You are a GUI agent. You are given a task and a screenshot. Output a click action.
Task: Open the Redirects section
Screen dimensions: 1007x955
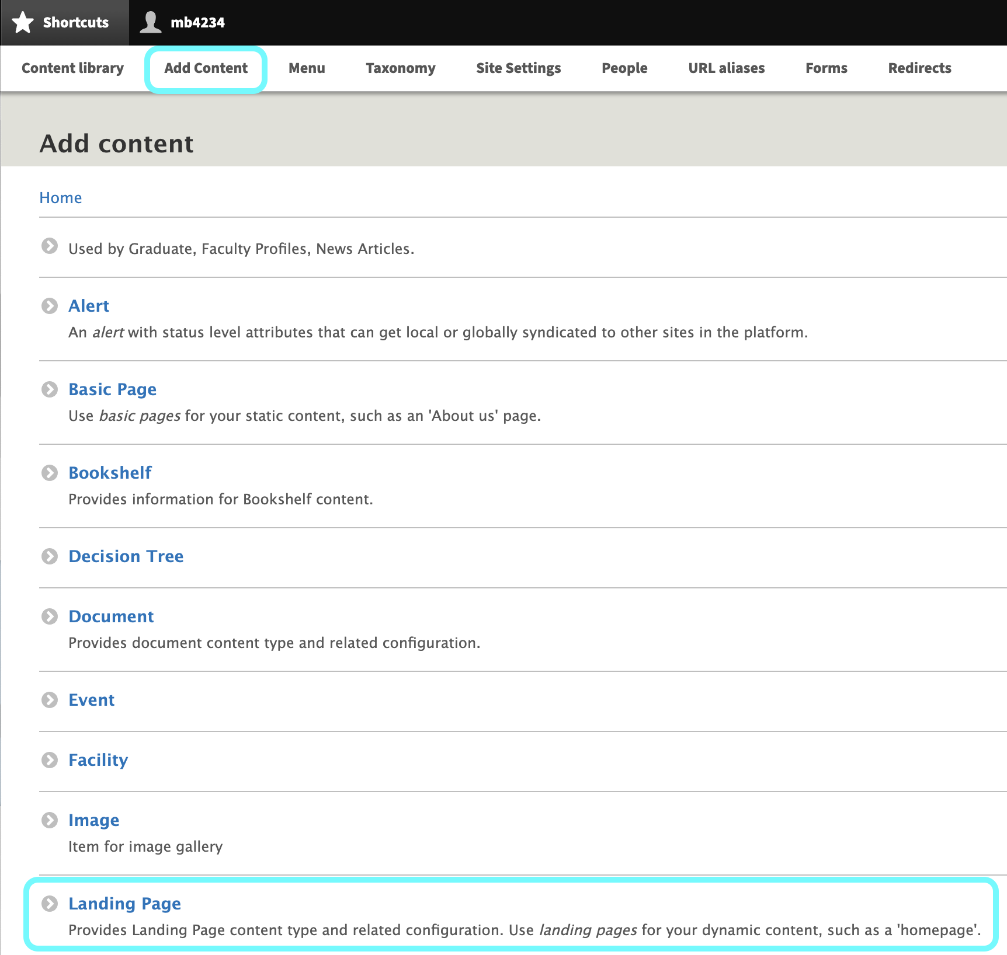[919, 68]
